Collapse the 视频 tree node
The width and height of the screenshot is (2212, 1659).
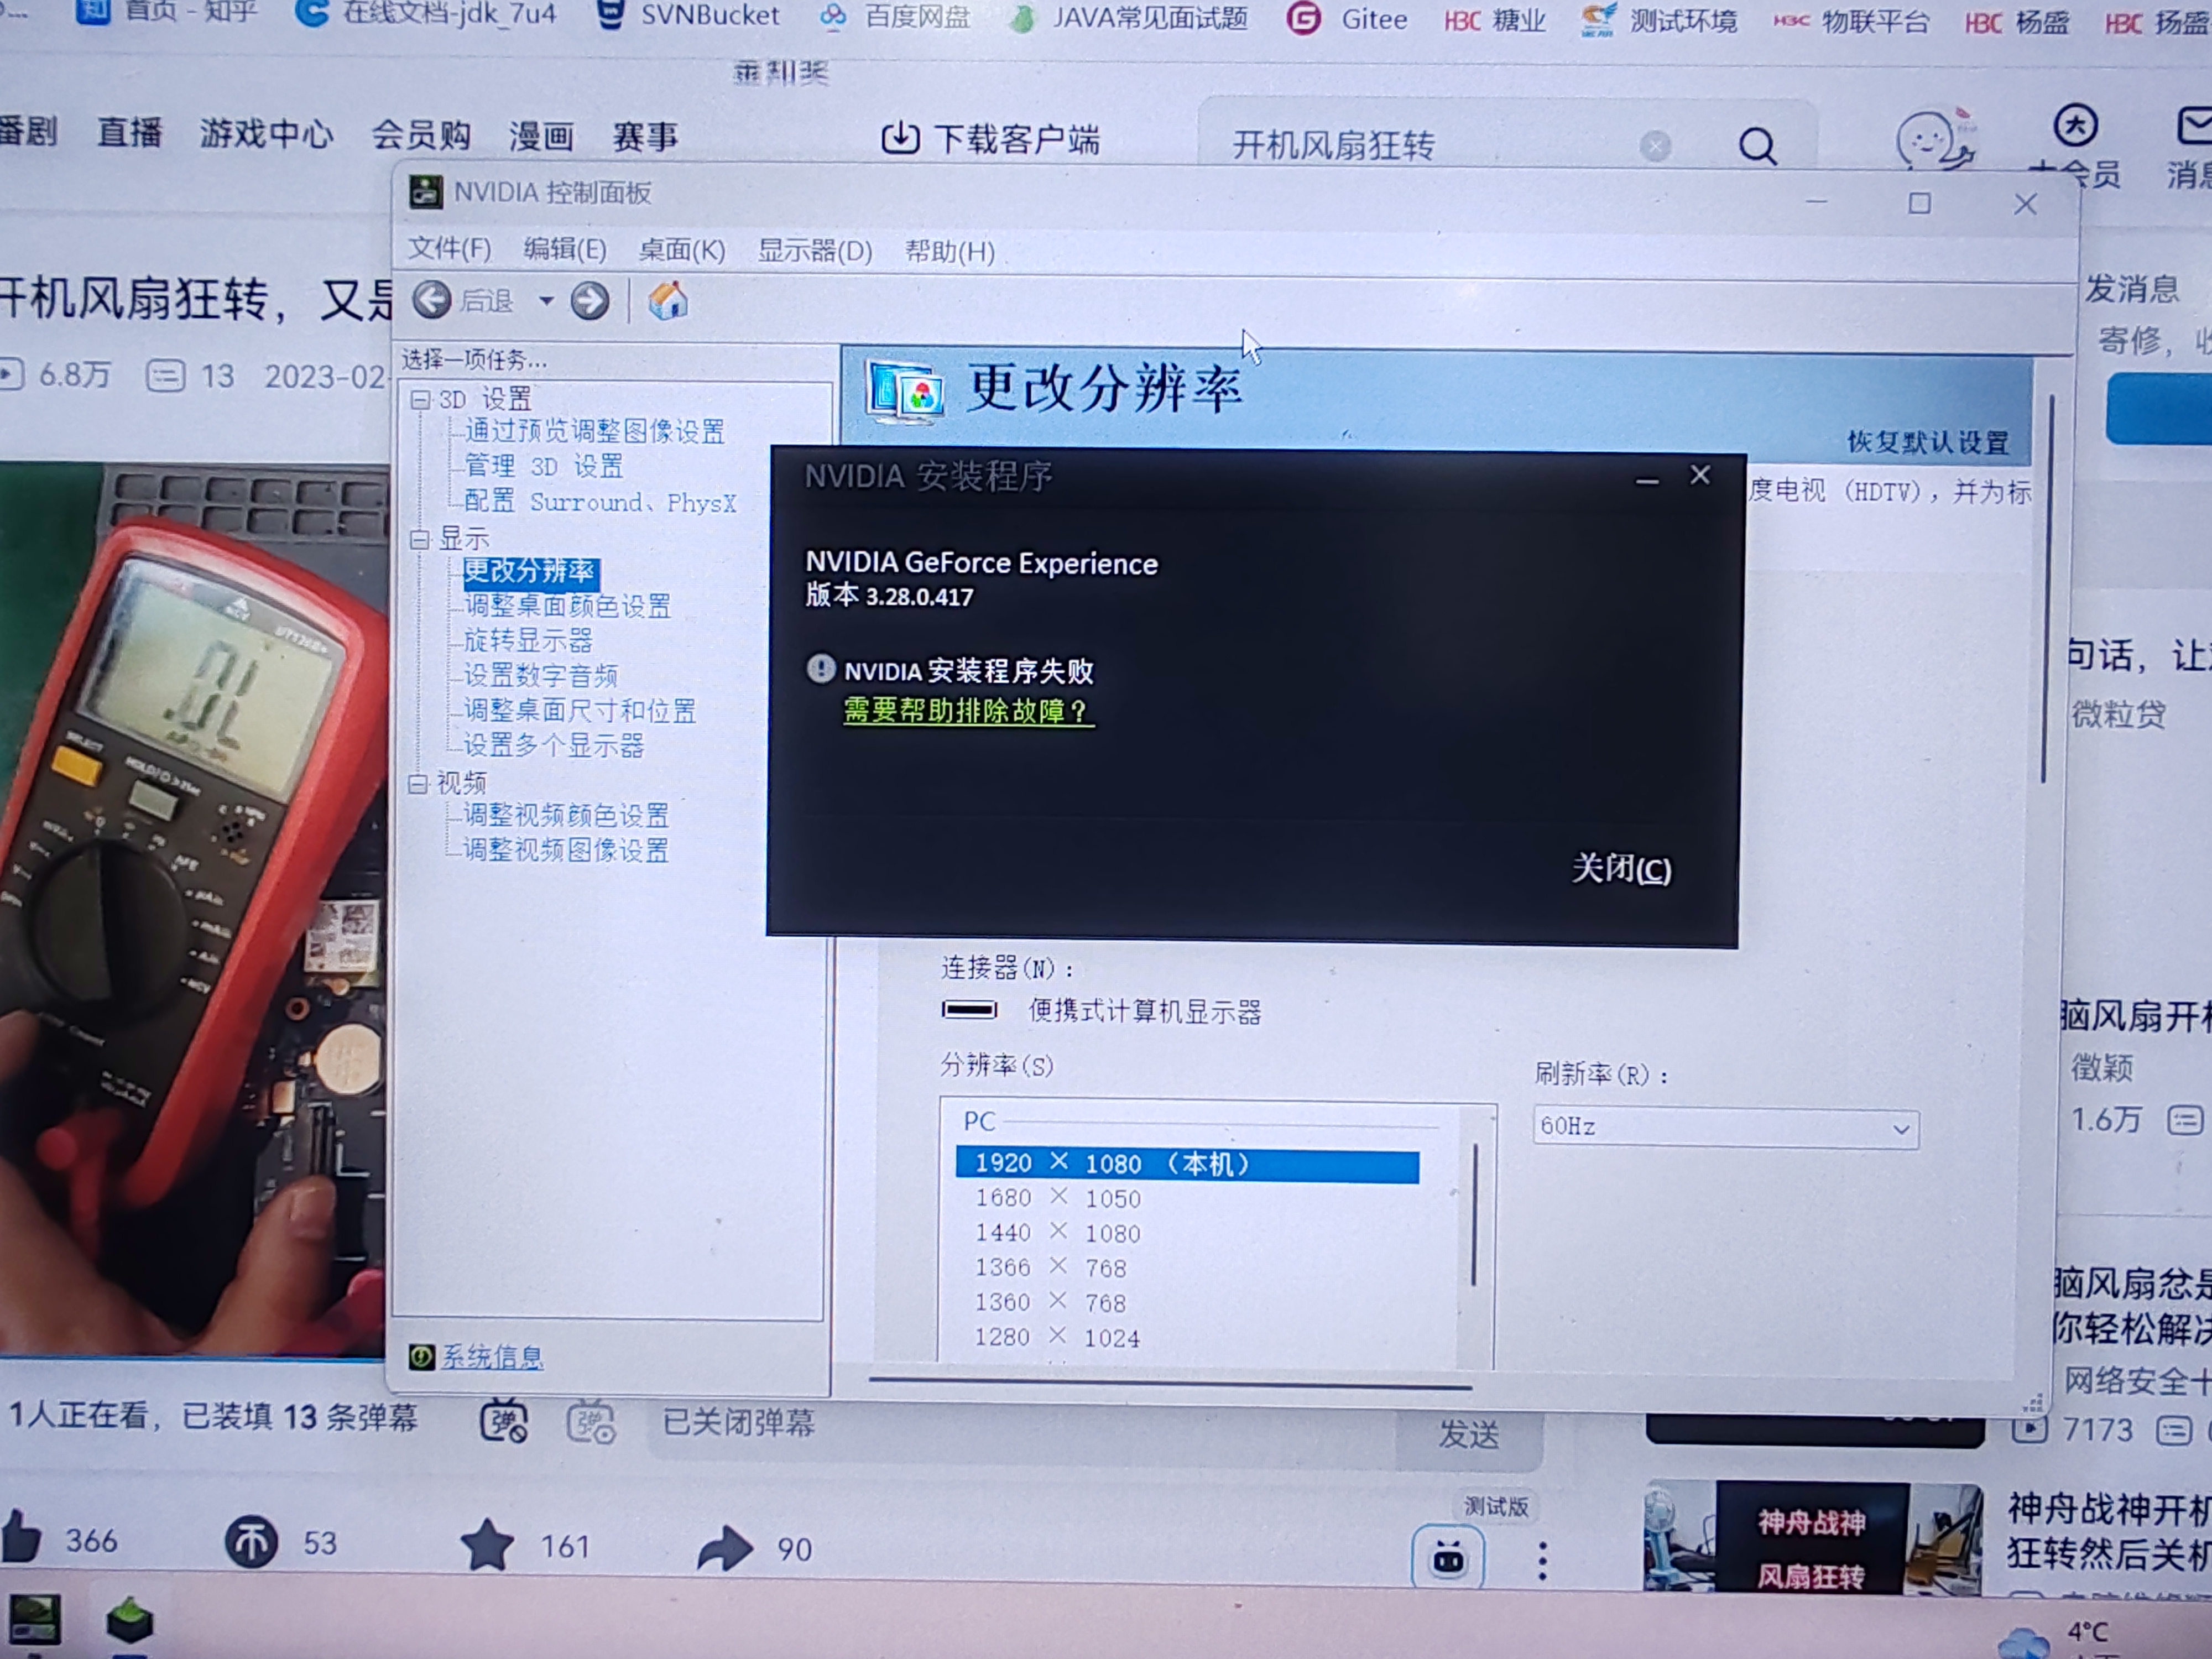pos(418,783)
